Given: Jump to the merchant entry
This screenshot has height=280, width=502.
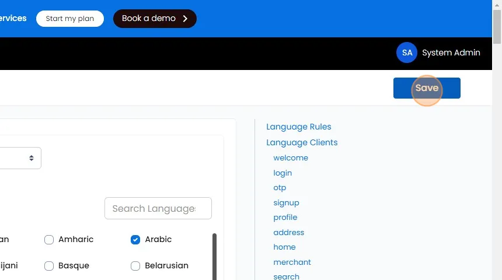Looking at the screenshot, I should tap(292, 262).
